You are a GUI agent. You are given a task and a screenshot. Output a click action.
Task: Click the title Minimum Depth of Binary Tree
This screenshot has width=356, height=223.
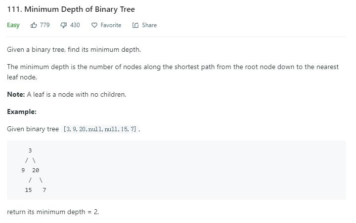coord(80,9)
